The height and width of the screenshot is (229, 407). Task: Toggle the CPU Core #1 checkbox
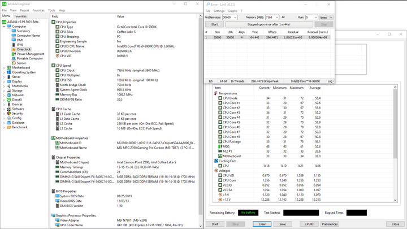pyautogui.click(x=220, y=103)
